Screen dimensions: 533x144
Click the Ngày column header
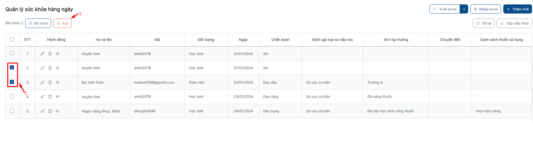click(243, 40)
